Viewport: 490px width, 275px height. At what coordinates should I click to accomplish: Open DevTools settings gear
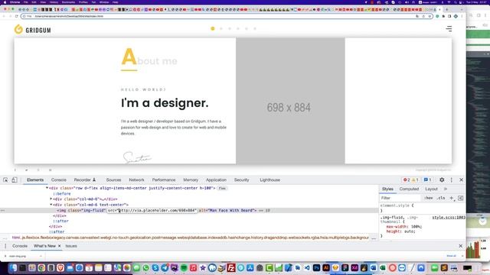pyautogui.click(x=442, y=180)
